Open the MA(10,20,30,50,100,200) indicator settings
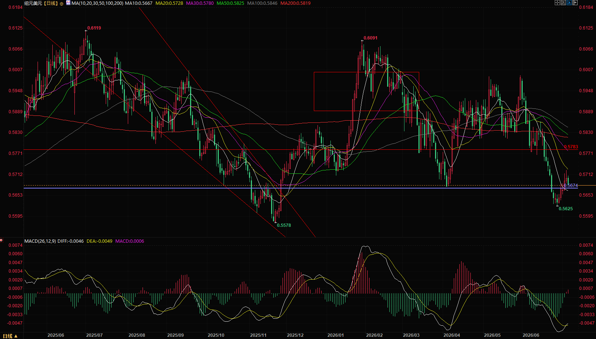This screenshot has width=596, height=339. (97, 3)
